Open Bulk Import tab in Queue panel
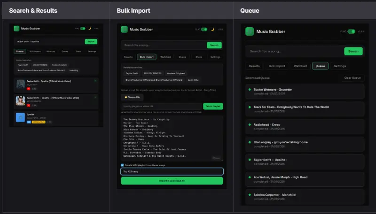376x214 pixels. click(277, 66)
